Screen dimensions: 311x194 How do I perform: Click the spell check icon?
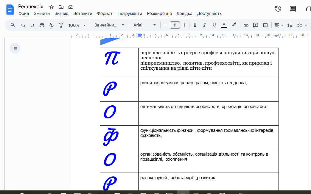(x=51, y=25)
